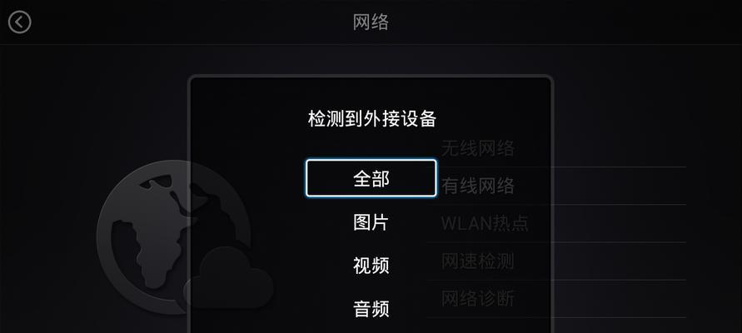Start the 网速检测 speed test
This screenshot has height=333, width=742.
tap(478, 261)
